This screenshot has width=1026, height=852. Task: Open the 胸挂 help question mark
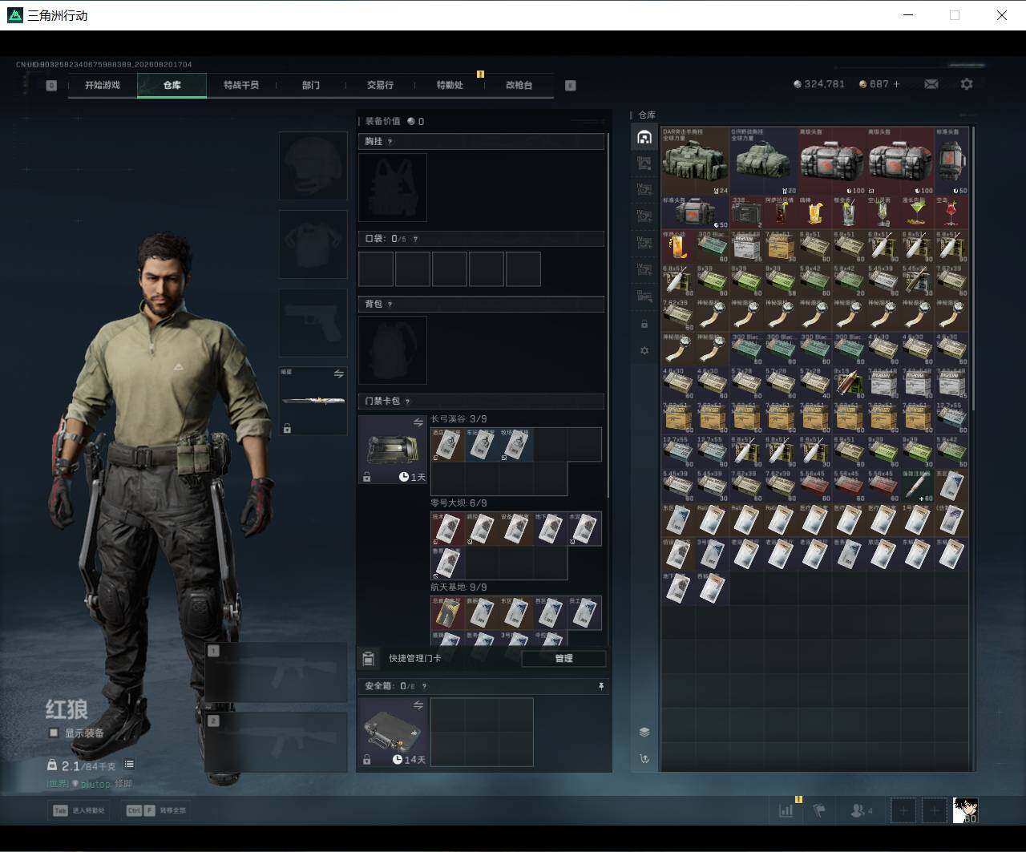point(390,142)
